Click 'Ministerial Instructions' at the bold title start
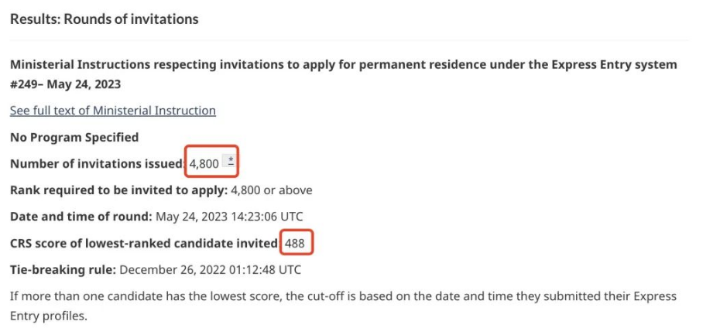Image resolution: width=713 pixels, height=328 pixels. pos(80,64)
